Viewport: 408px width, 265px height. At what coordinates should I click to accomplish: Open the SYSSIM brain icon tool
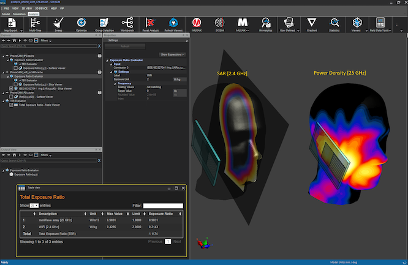click(219, 23)
